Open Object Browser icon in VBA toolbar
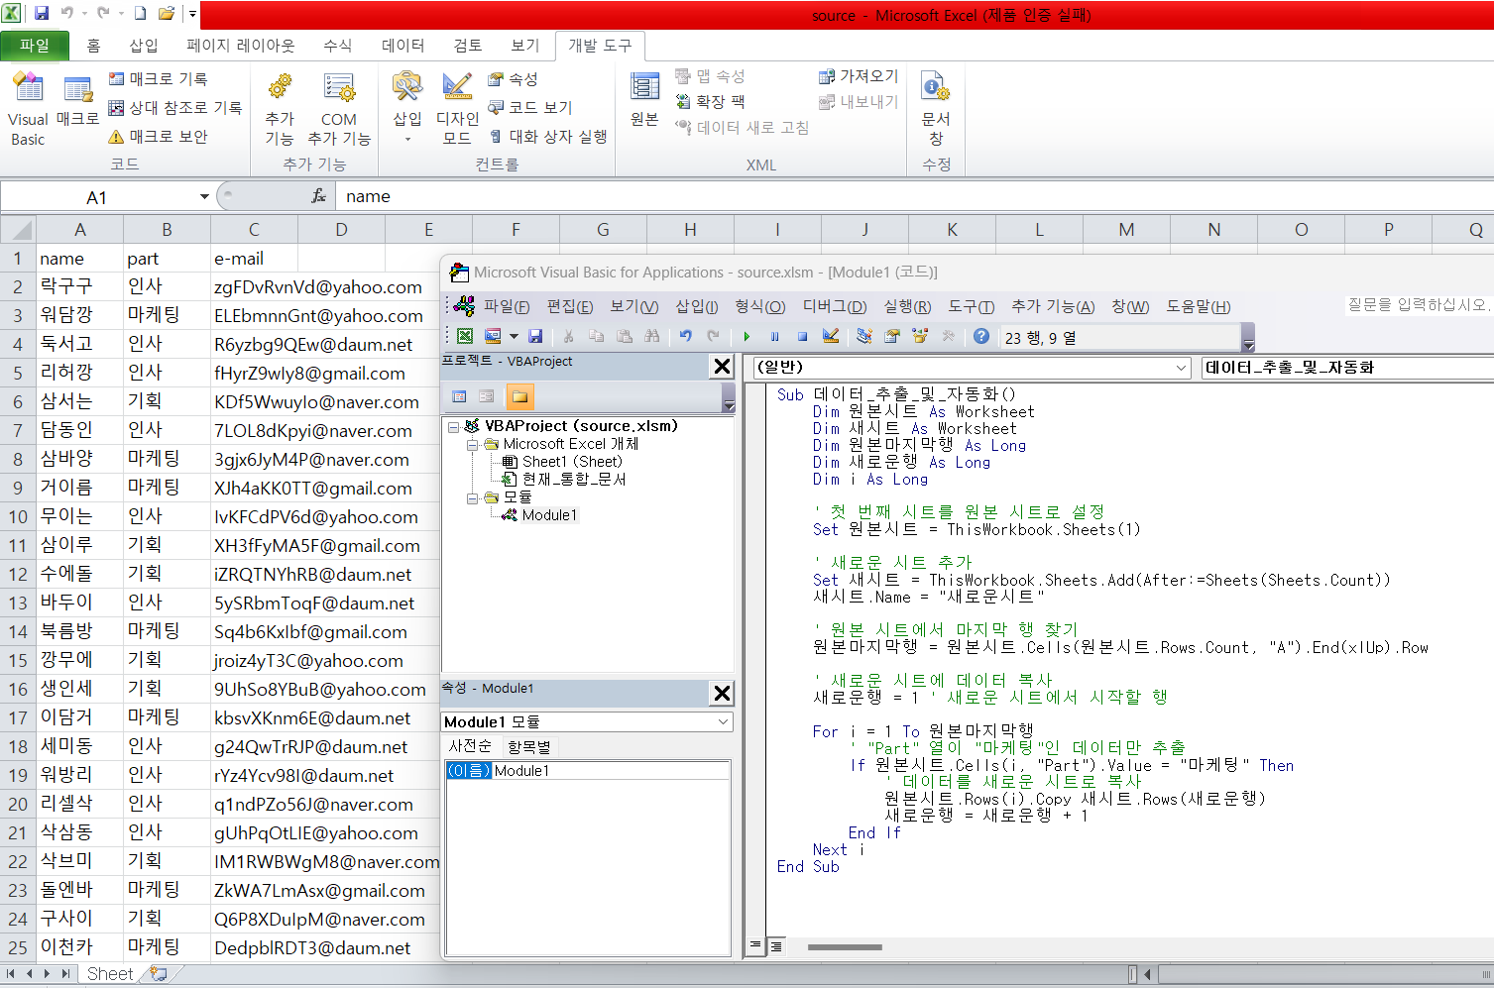This screenshot has width=1494, height=988. [920, 336]
